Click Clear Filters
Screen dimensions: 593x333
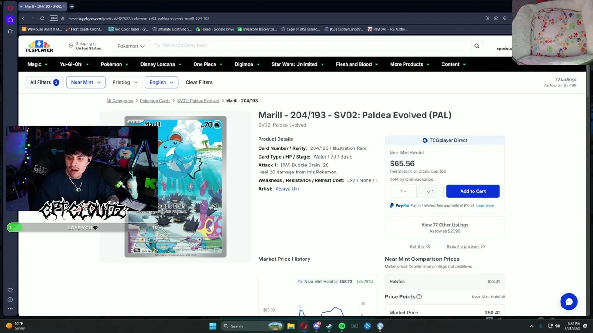pyautogui.click(x=199, y=82)
